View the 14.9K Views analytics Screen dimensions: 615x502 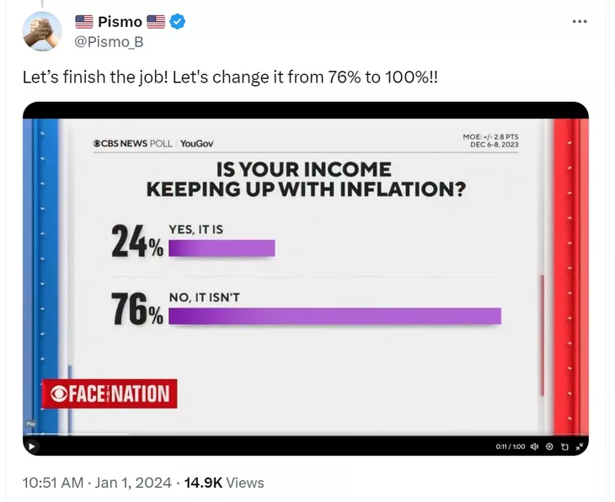pyautogui.click(x=224, y=483)
